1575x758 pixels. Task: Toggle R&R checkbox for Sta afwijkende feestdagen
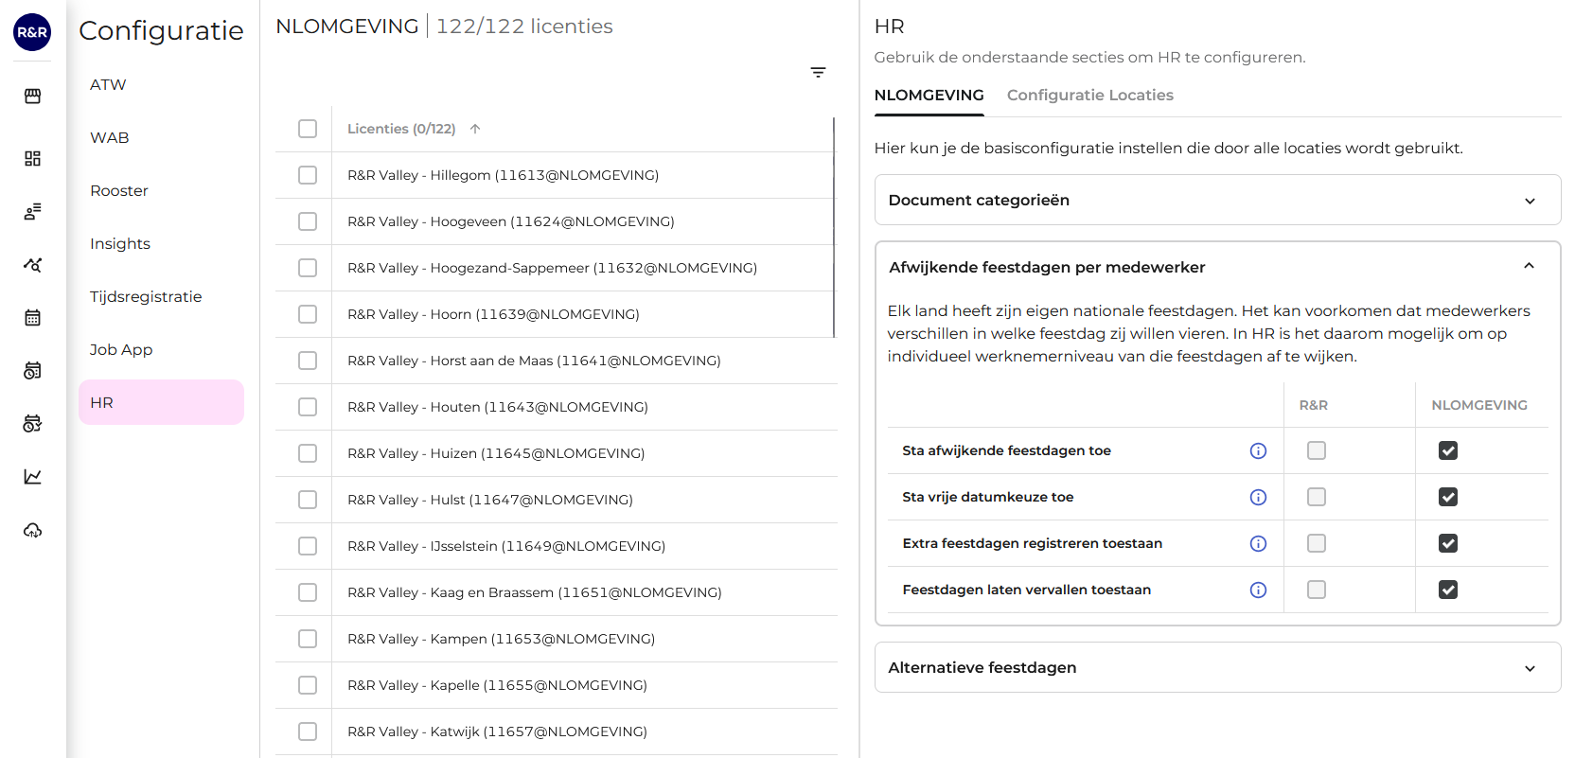point(1317,450)
